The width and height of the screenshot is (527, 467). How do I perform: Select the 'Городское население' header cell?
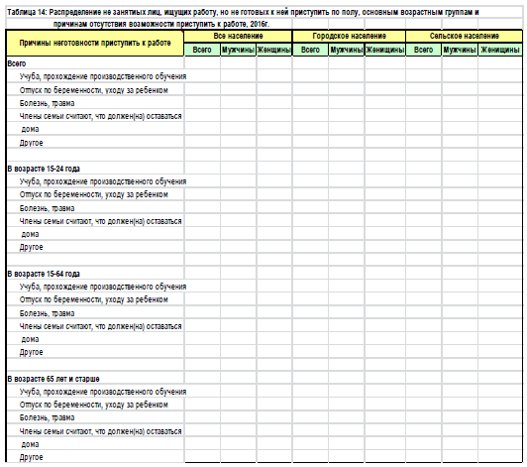pyautogui.click(x=350, y=37)
